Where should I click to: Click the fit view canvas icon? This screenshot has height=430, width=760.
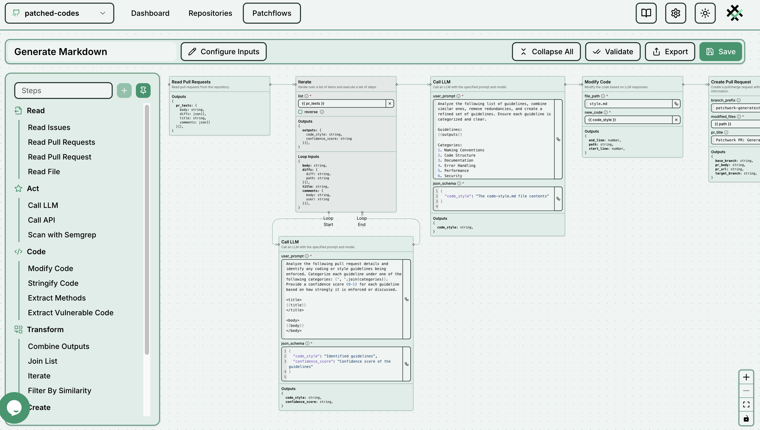[x=746, y=404]
